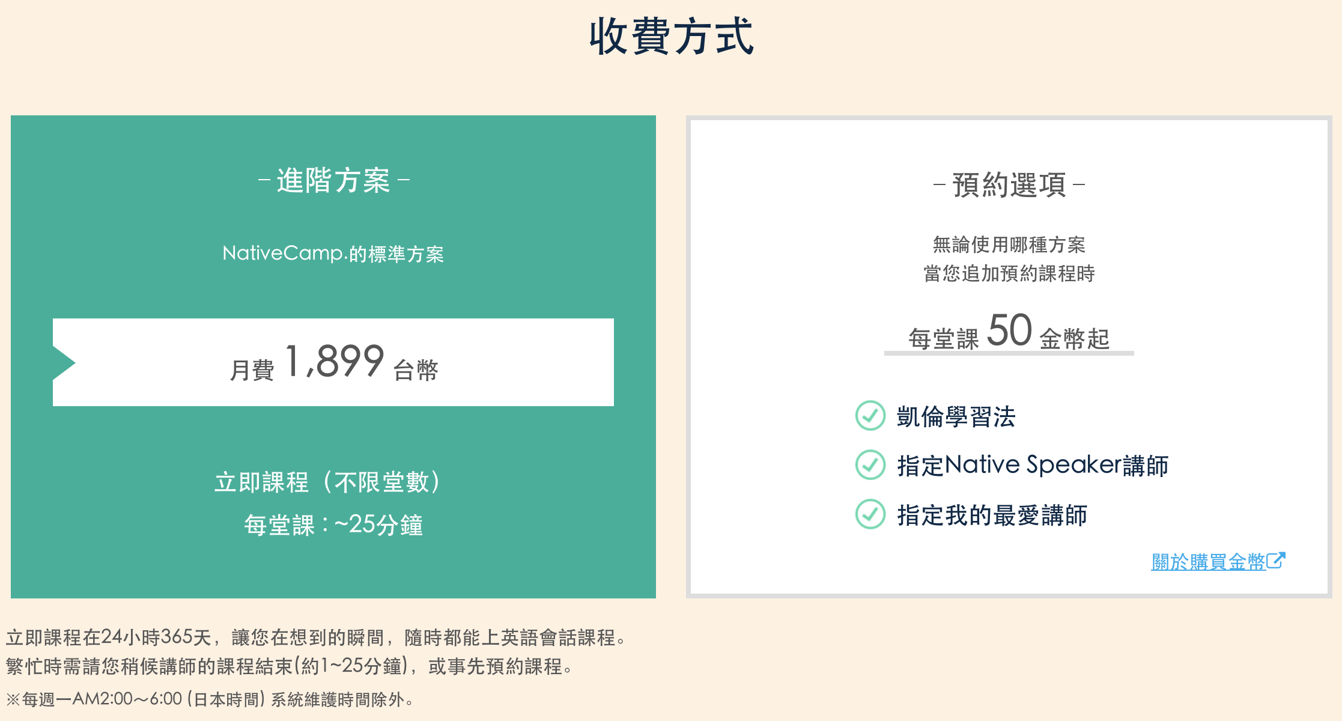Click the paragraph about 立即課程在24小時365天

[x=315, y=652]
